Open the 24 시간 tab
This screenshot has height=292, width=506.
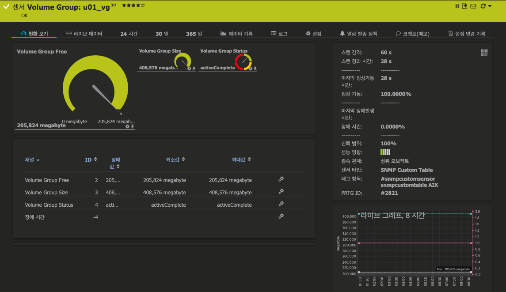pos(129,34)
